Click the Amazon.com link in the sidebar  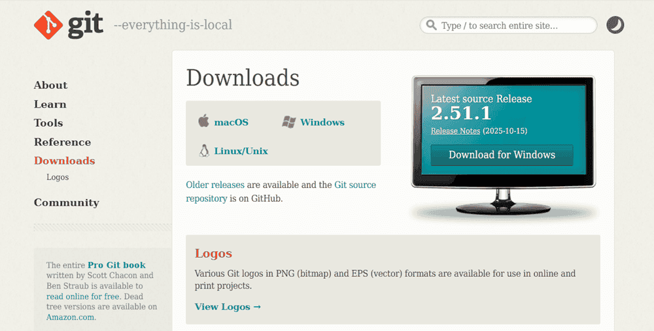click(71, 317)
